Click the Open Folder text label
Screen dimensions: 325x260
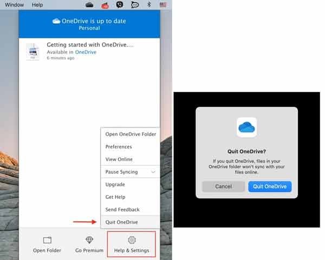click(47, 250)
